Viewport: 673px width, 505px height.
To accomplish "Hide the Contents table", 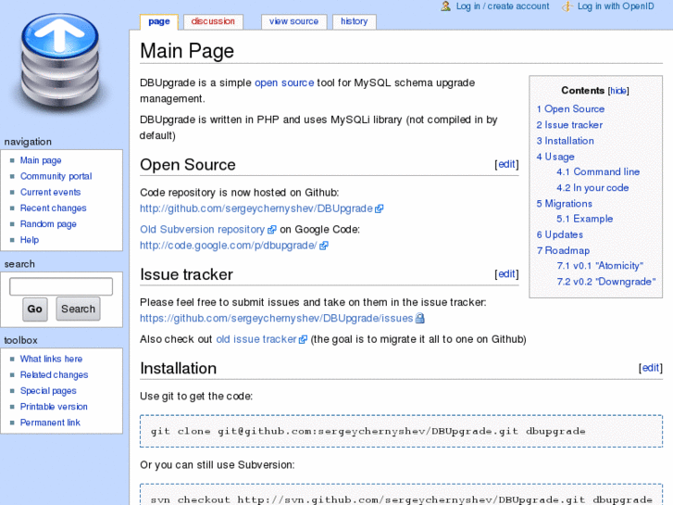I will click(x=618, y=91).
